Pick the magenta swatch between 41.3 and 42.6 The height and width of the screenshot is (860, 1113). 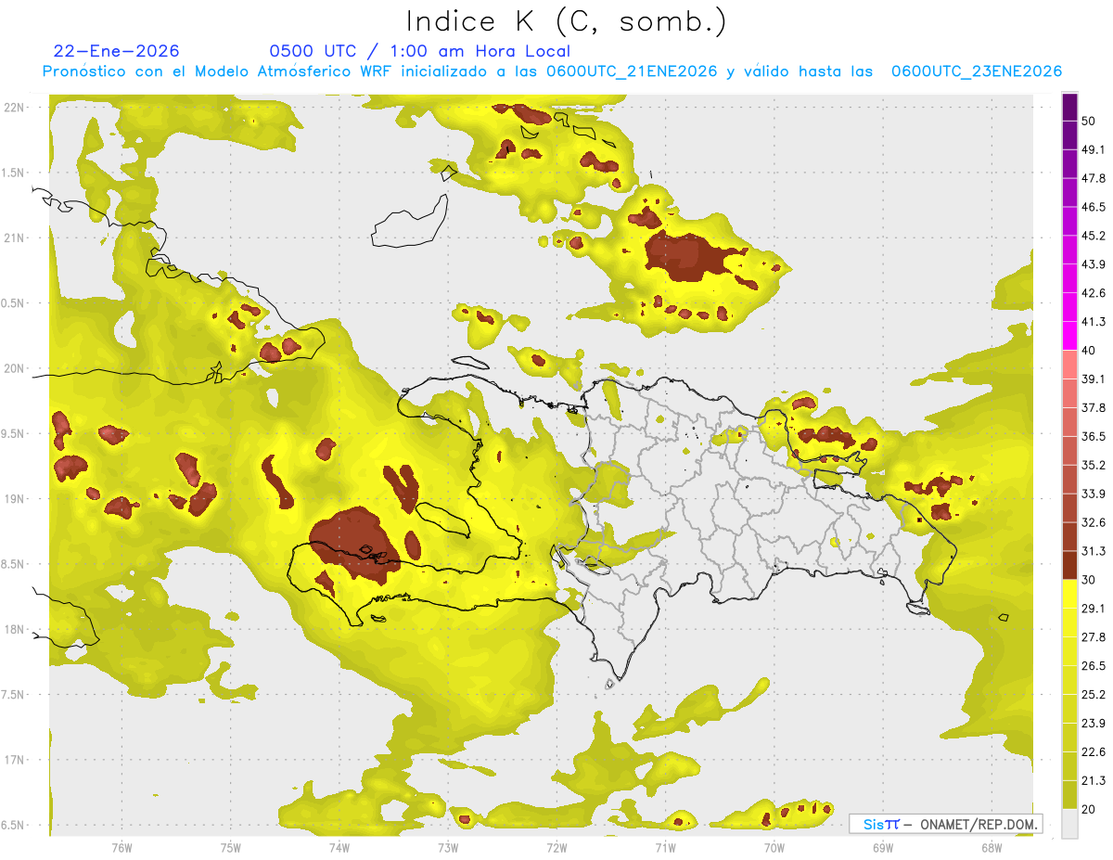(x=1069, y=307)
